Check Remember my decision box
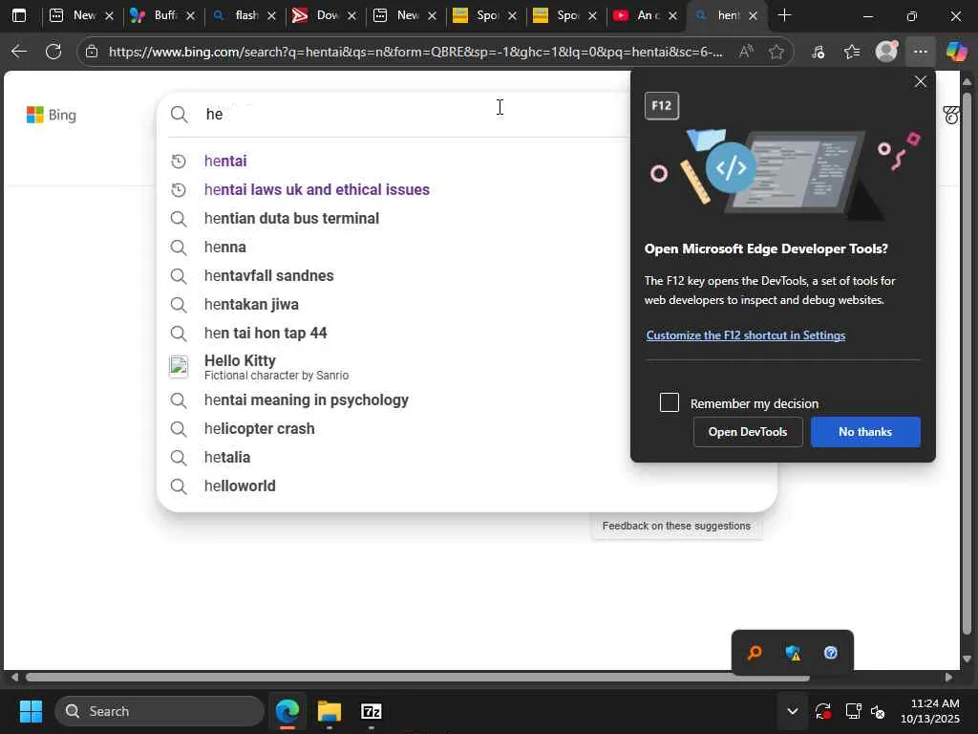This screenshot has height=734, width=978. [670, 402]
